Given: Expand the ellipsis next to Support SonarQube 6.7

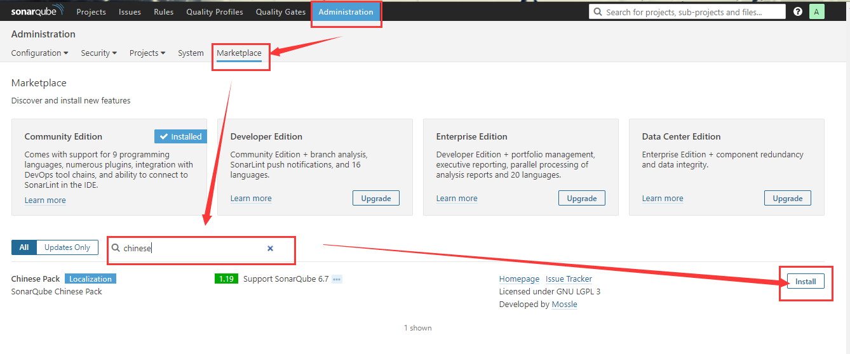Looking at the screenshot, I should pos(337,279).
